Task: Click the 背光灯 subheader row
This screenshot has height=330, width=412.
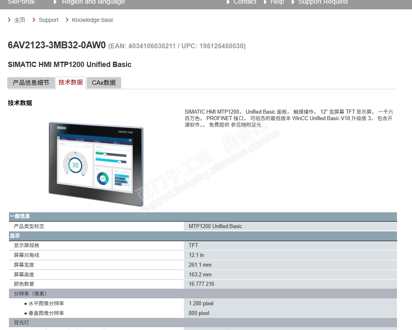Action: [203, 322]
